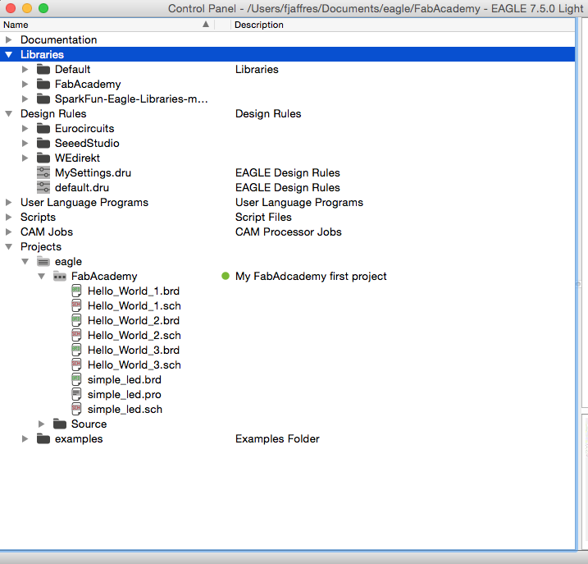
Task: Expand the WEdirekt folder arrow
Action: tap(25, 158)
